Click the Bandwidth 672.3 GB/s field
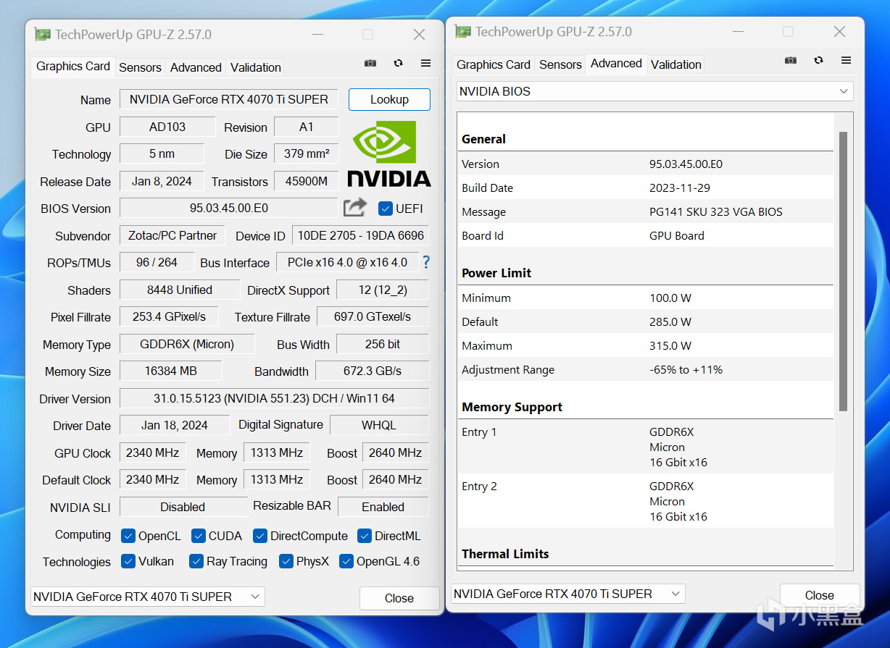 (x=373, y=371)
